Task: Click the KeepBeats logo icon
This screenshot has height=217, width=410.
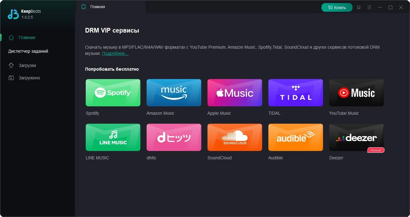Action: [x=13, y=14]
